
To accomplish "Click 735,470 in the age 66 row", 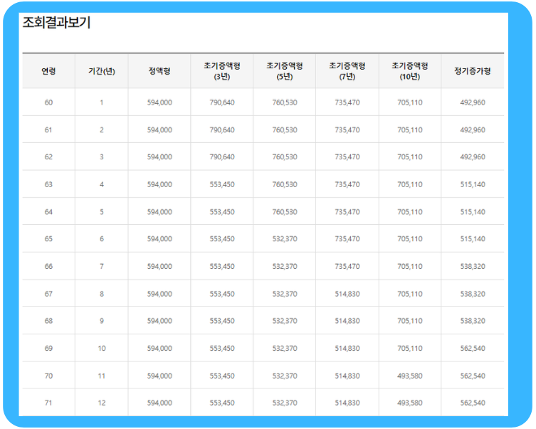I will tap(347, 266).
